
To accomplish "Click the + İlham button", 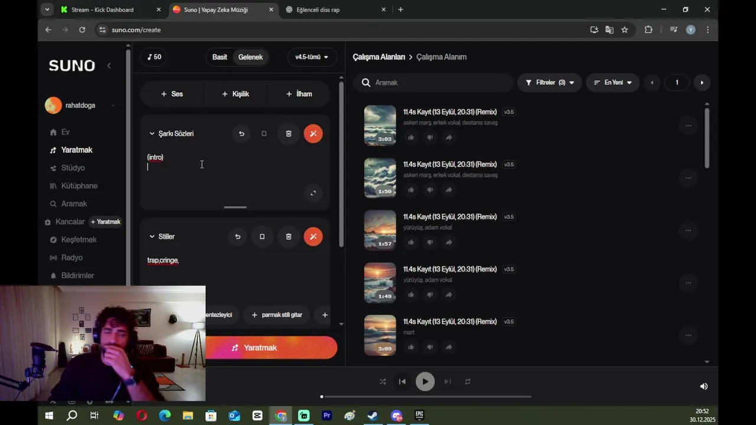I will 299,94.
